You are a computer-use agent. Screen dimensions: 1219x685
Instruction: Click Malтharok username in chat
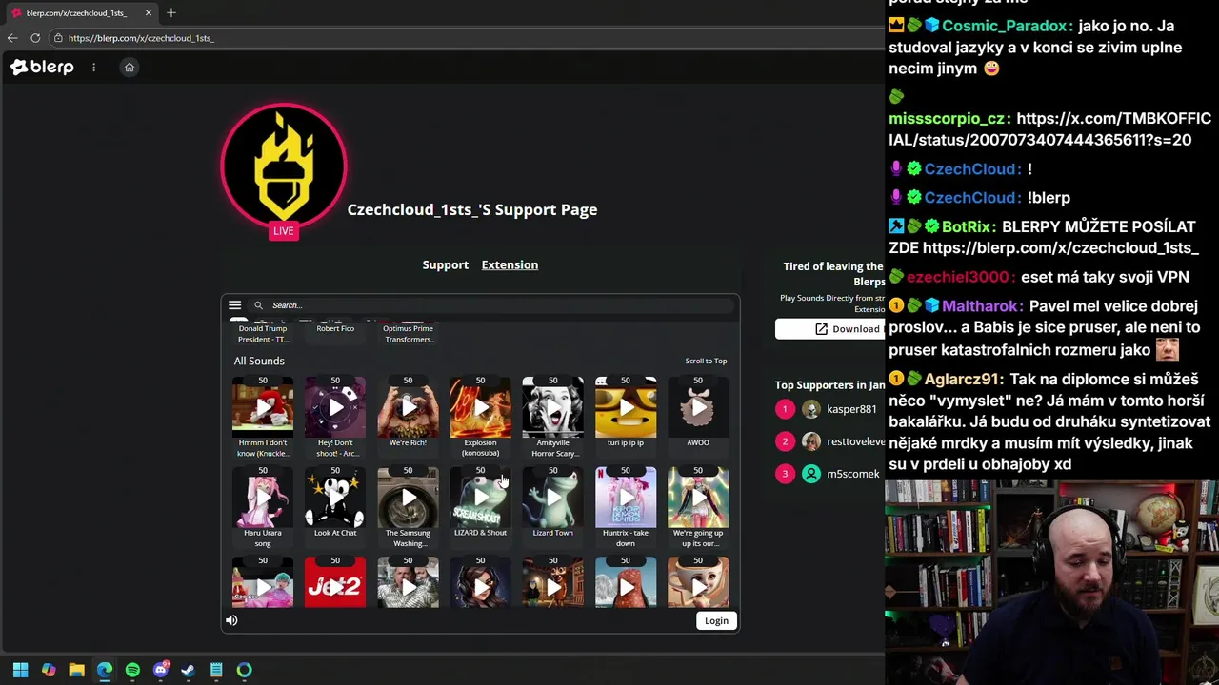tap(980, 306)
